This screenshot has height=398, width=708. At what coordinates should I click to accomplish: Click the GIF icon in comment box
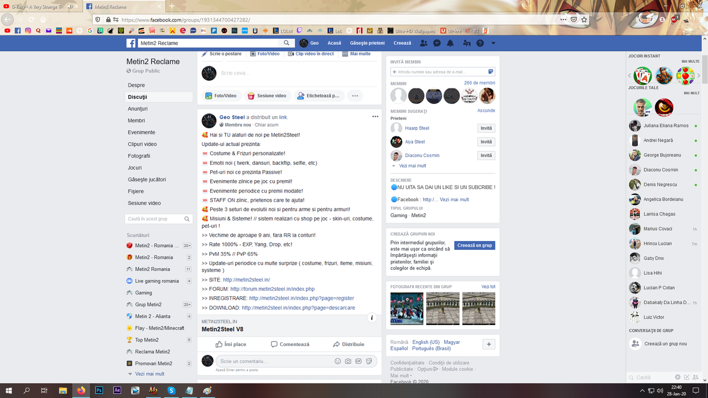358,362
